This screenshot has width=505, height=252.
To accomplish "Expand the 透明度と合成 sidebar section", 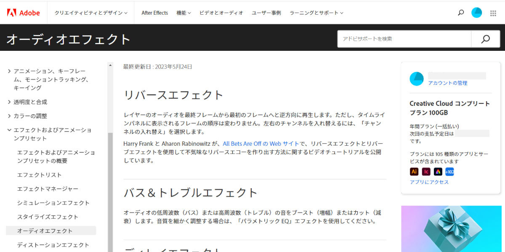I will pyautogui.click(x=30, y=102).
